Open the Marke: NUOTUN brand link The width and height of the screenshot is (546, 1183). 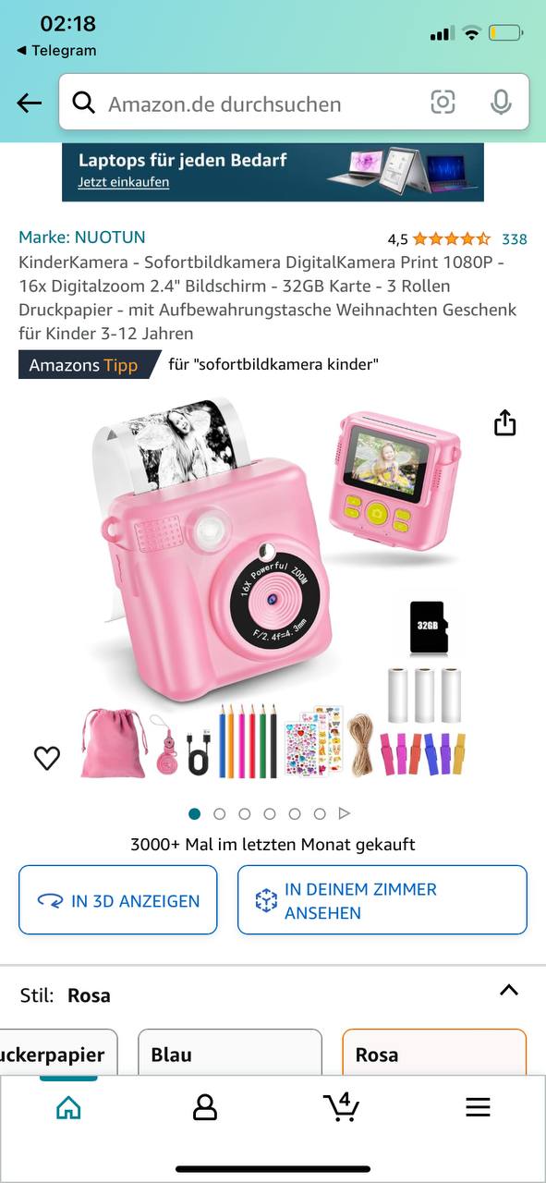pyautogui.click(x=82, y=238)
